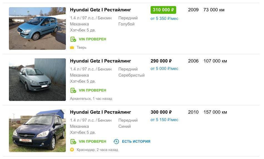Viewport: 264px width, 159px height.
Task: Open the Hyundai Getz listing priced 310 000 ₽
Action: (x=100, y=10)
